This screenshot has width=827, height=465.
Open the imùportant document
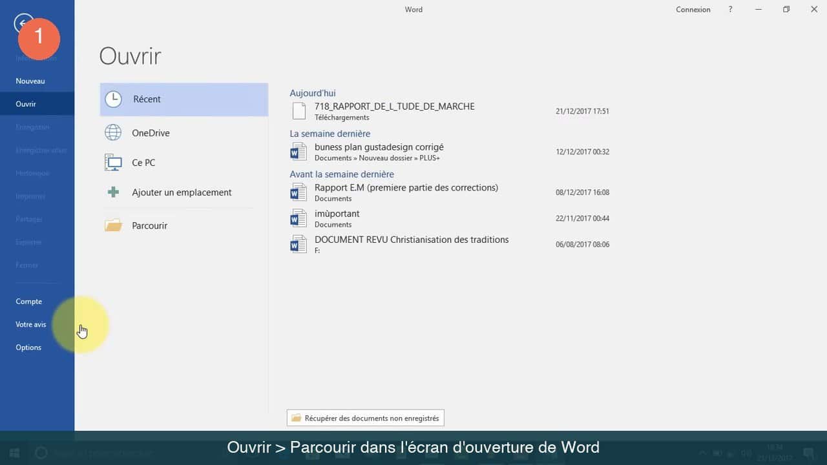pyautogui.click(x=450, y=218)
